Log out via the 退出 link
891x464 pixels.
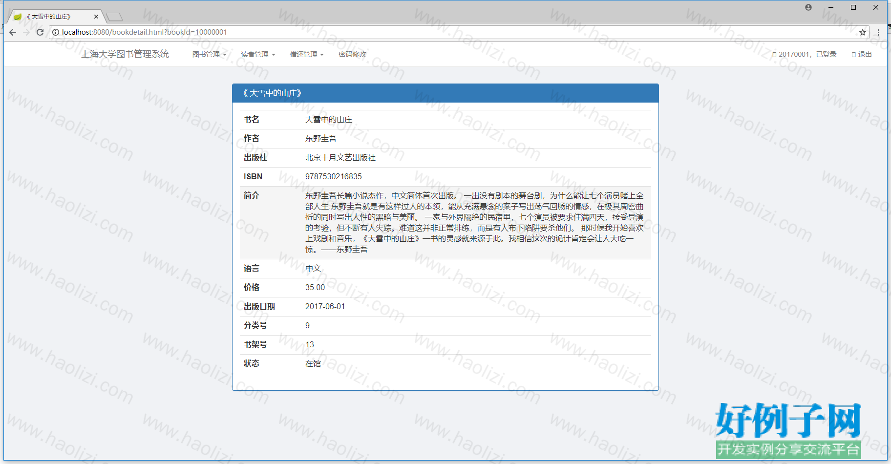point(862,54)
